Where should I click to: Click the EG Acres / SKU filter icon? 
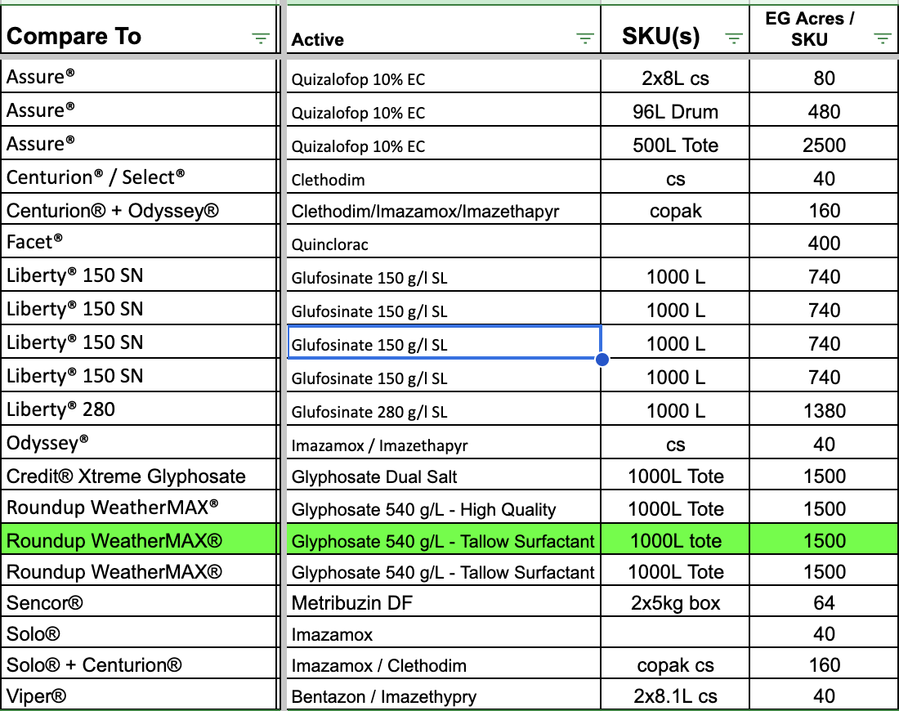(882, 38)
